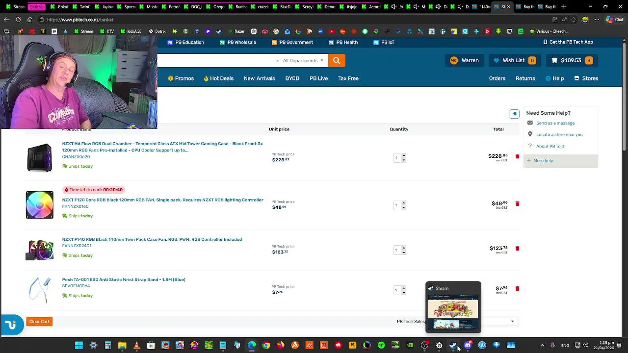
Task: Decrease quantity of NZXT F120 Core fan
Action: [x=403, y=207]
